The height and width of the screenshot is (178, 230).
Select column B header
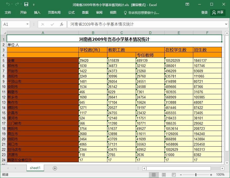click(93, 33)
